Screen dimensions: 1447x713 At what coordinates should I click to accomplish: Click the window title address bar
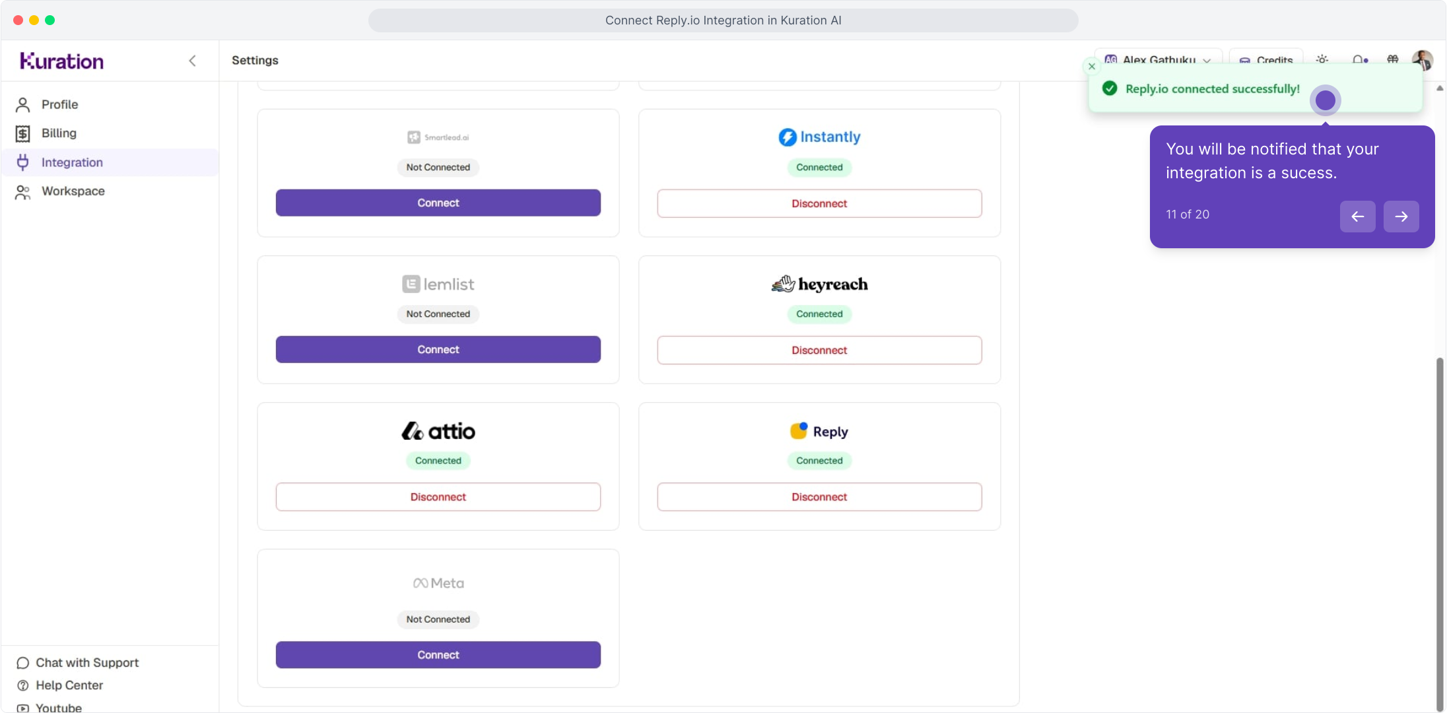point(723,20)
